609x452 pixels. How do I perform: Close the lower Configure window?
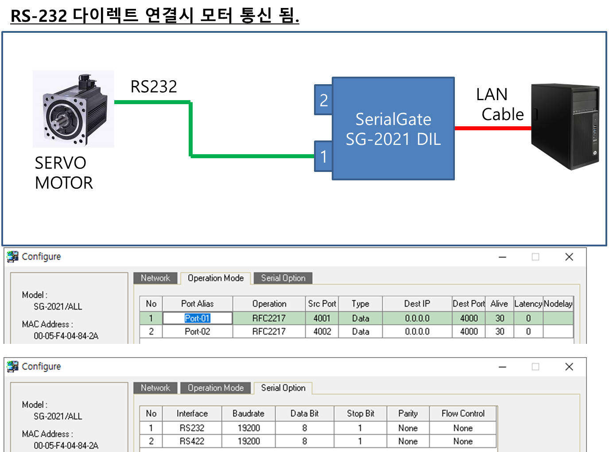[569, 367]
